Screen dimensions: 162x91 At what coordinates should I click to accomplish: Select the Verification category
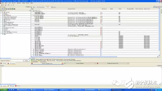pyautogui.click(x=7, y=31)
